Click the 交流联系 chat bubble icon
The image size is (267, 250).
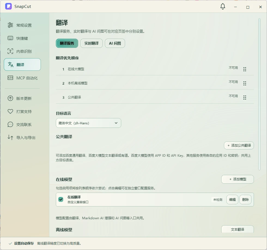pos(10,125)
